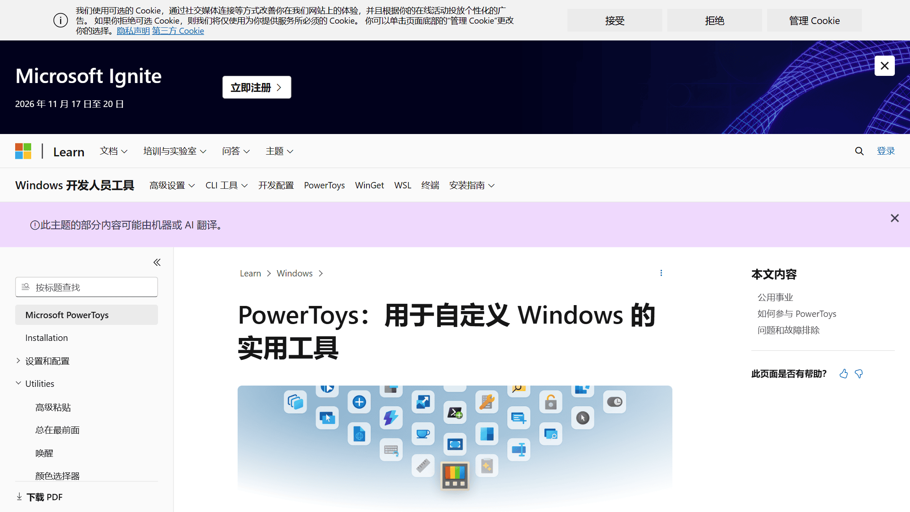The height and width of the screenshot is (512, 910).
Task: Click the download arrow icon beside 下载 PDF
Action: tap(19, 497)
